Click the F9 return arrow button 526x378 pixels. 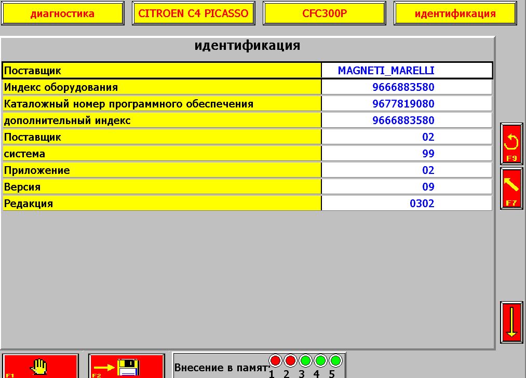pyautogui.click(x=511, y=143)
